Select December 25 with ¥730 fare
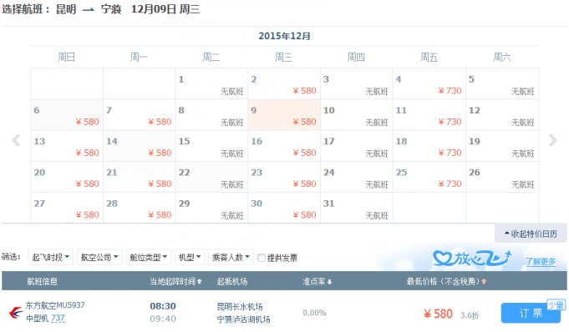The image size is (569, 332). [429, 177]
